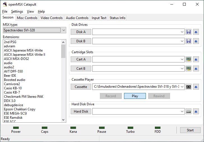
Task: Click the hard disk drive icon
Action: point(189,111)
